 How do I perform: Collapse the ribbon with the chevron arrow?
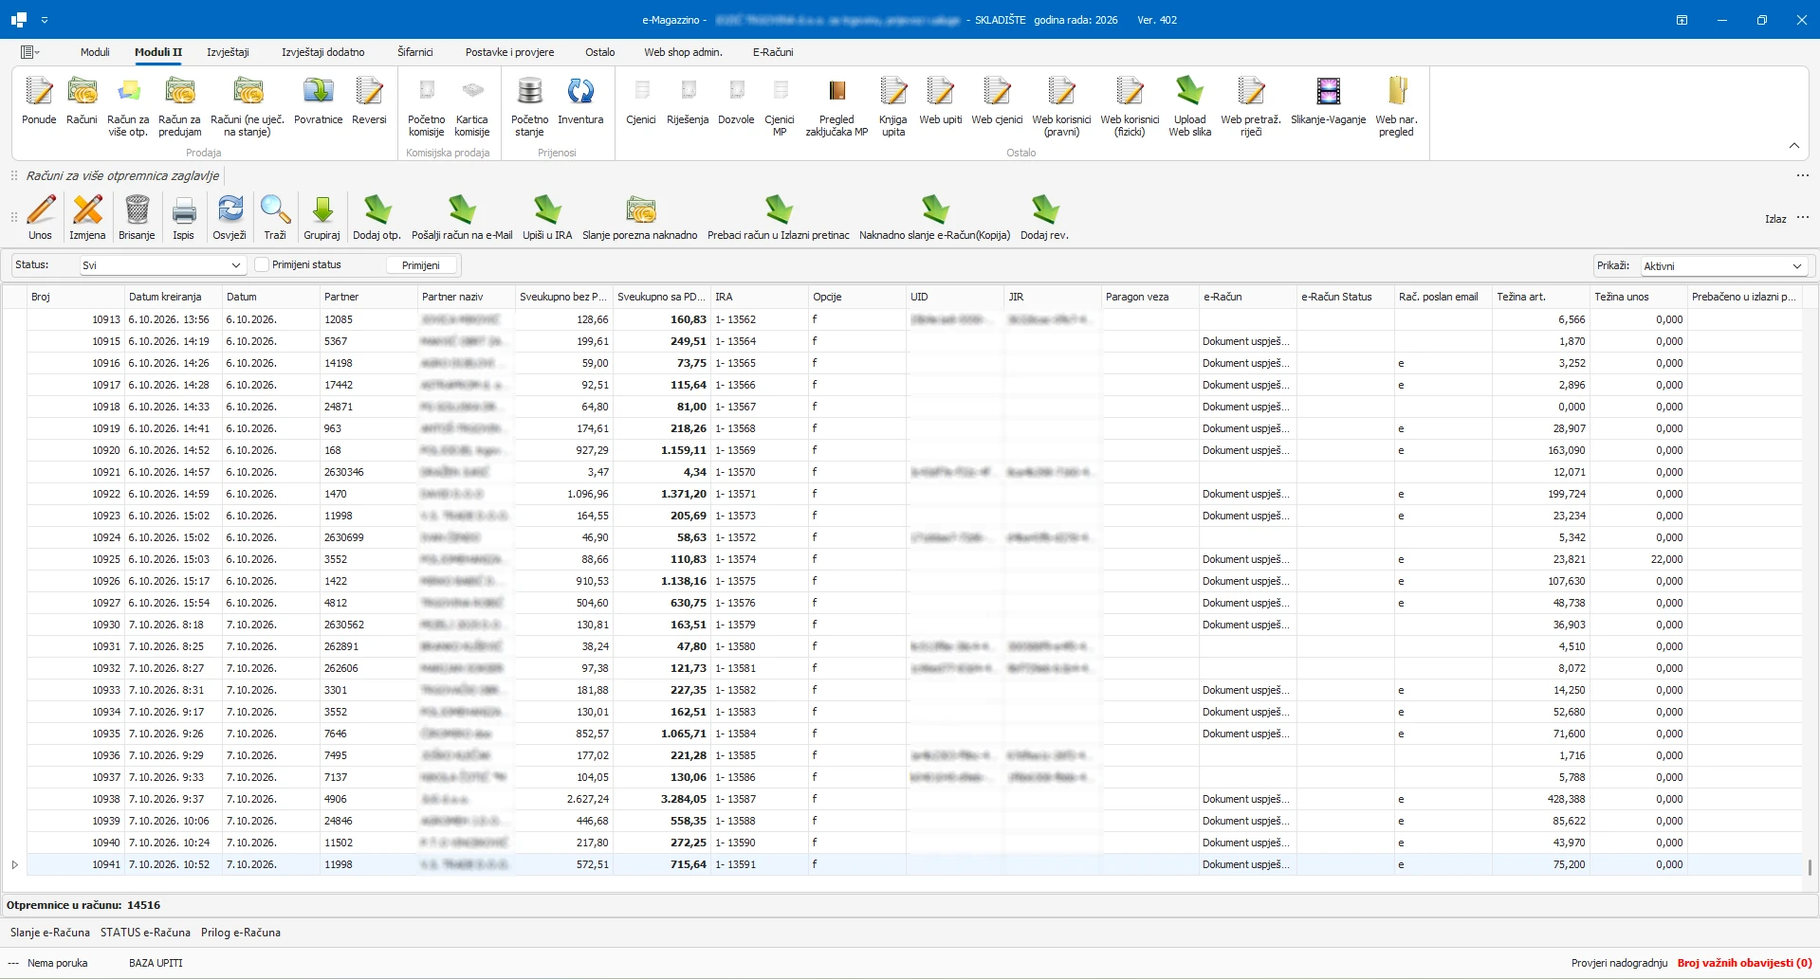pos(1794,145)
